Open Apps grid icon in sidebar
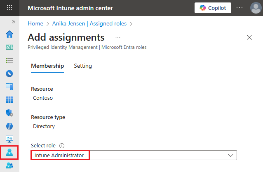 (9, 100)
